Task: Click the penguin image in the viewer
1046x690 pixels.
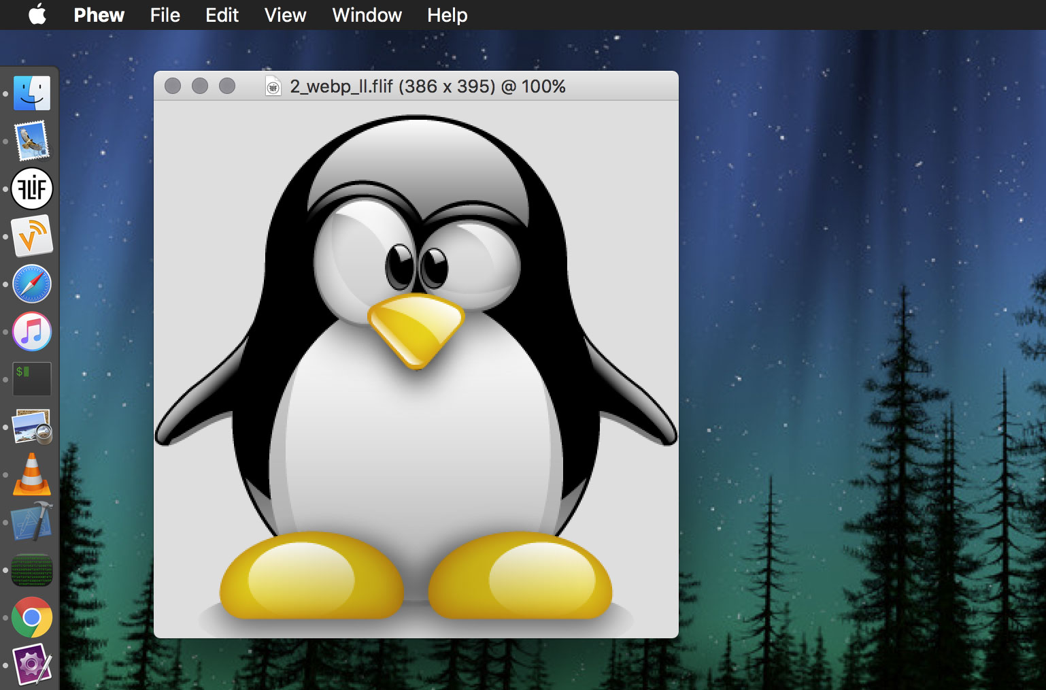Action: (x=416, y=369)
